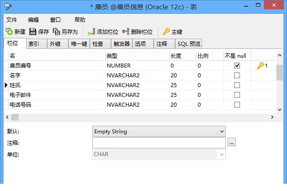Screen dimensions: 287x191
Task: Open the 文件 menu
Action: (x=11, y=20)
